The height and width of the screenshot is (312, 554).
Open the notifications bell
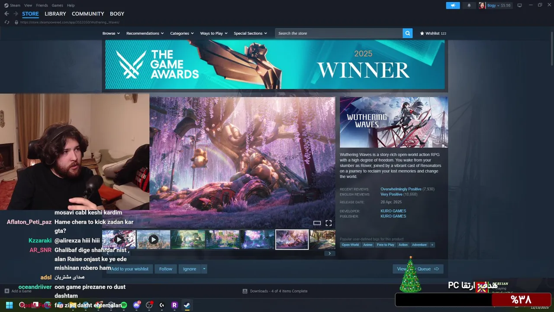(469, 5)
